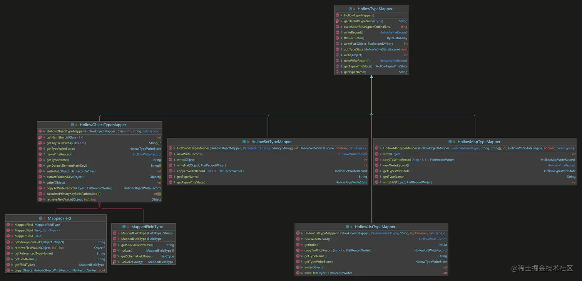Click the method icon for writeRecord in HollowTypeMapper
Viewport: 582px width, 281px height.
tap(338, 32)
